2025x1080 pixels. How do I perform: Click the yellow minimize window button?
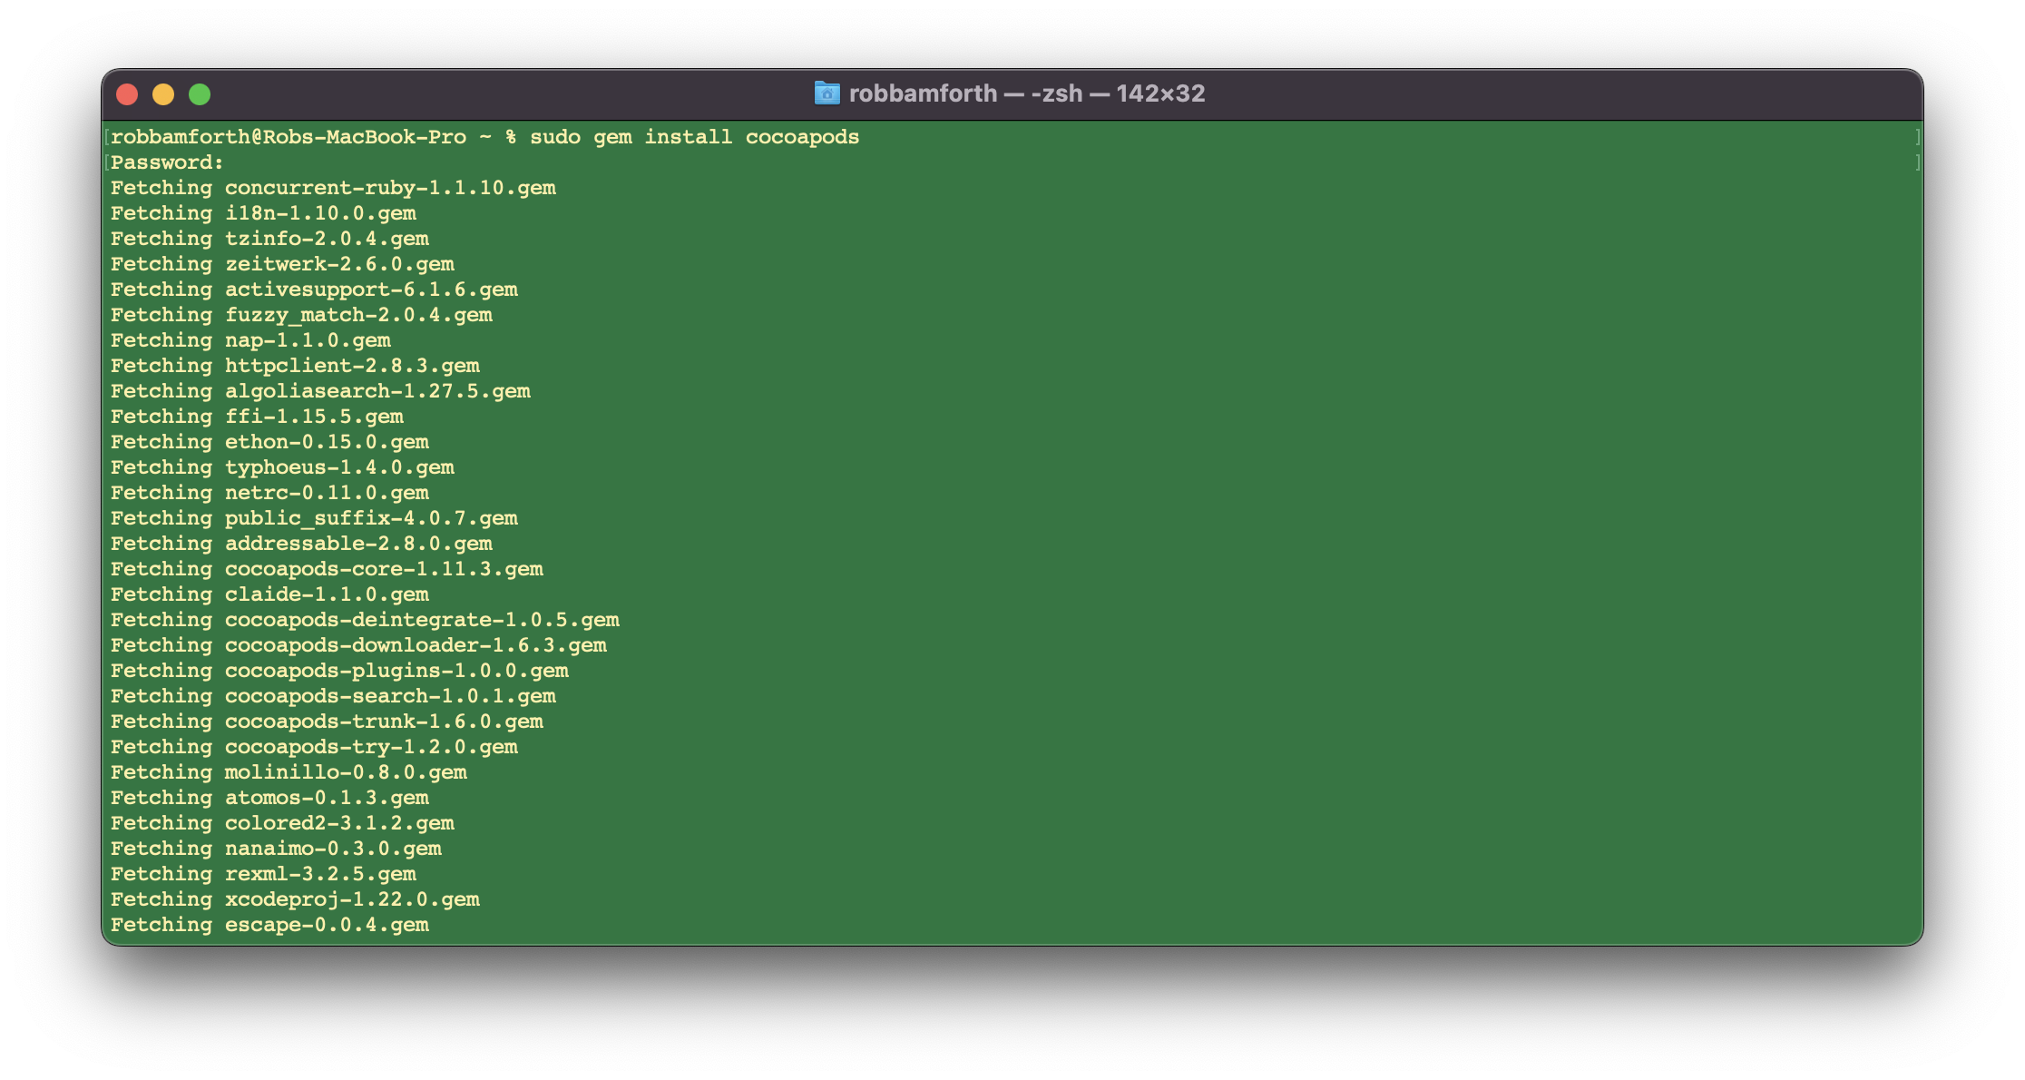click(x=163, y=94)
